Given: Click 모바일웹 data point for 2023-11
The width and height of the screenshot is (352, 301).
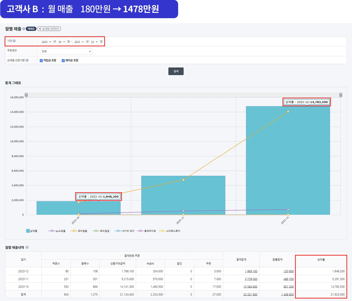Looking at the screenshot, I should (183, 180).
